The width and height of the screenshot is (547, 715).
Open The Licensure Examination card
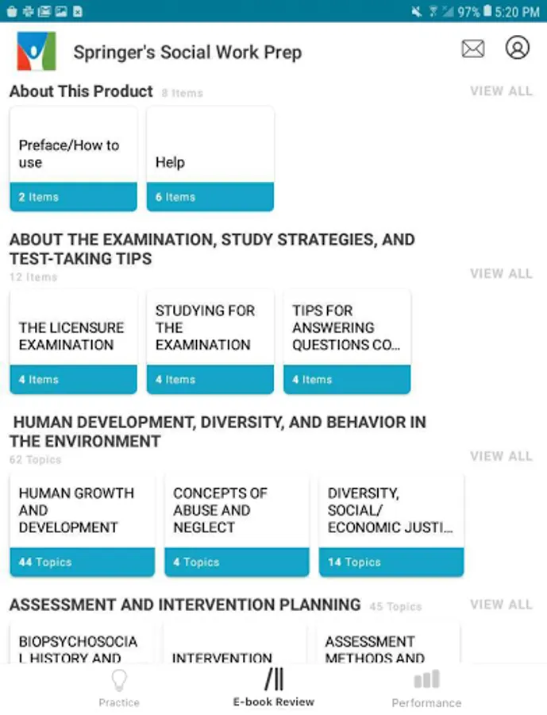73,342
